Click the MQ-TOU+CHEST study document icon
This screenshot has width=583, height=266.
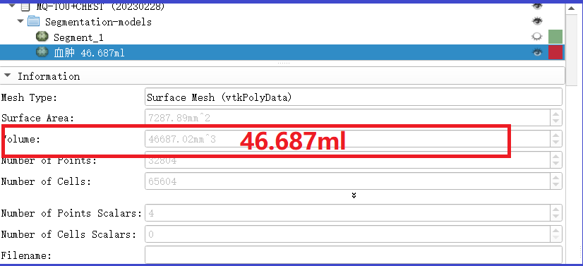click(x=25, y=6)
